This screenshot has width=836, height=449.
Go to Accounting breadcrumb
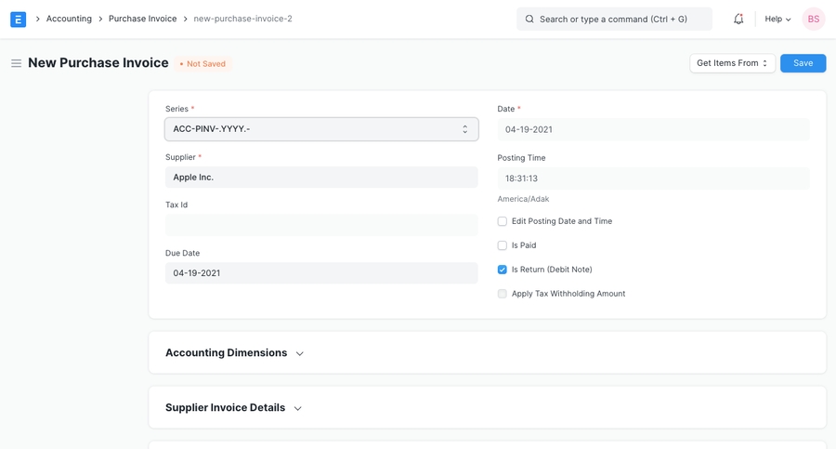69,19
